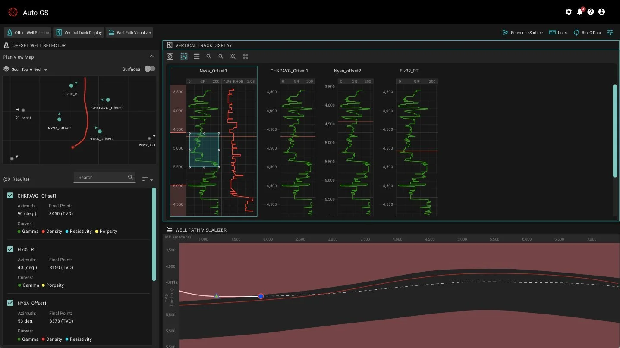Open the Well Path Visualizer tab
Viewport: 620px width, 348px height.
[129, 32]
